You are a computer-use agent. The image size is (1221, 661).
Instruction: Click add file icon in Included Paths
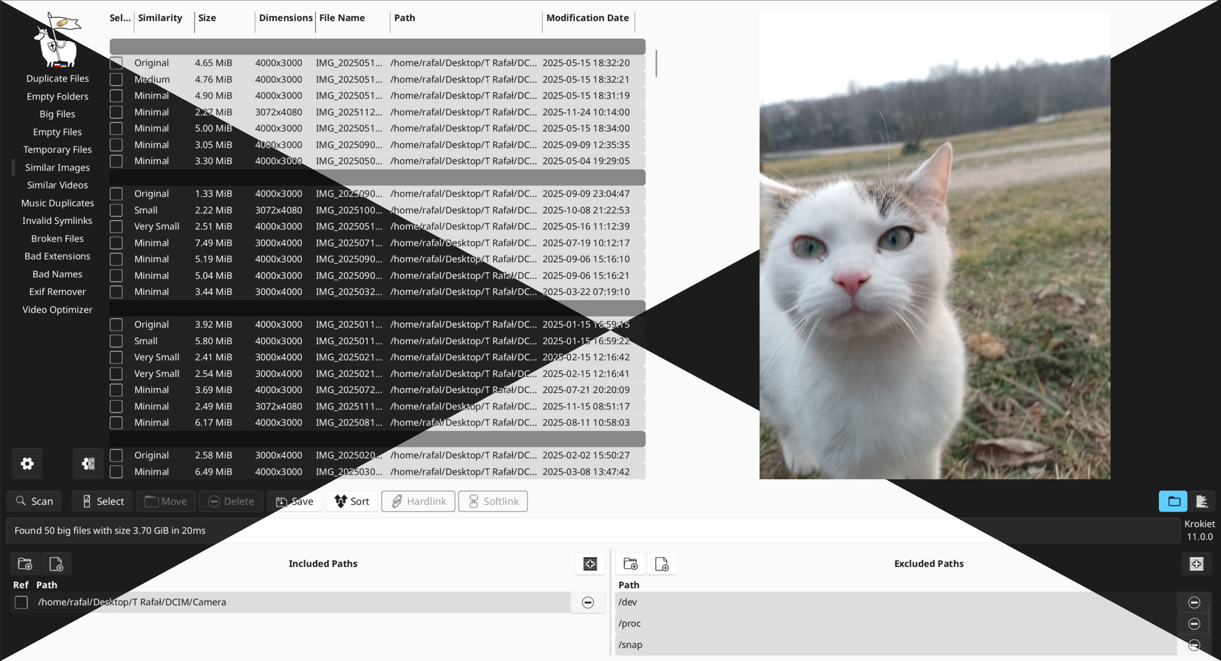tap(56, 563)
